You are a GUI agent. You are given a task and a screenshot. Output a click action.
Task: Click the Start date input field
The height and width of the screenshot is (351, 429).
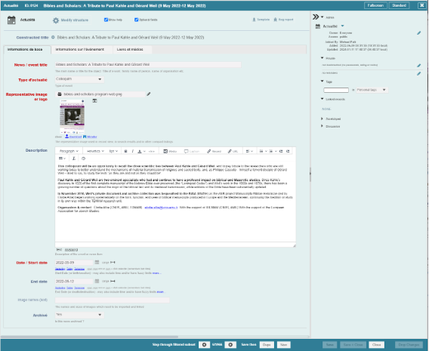(x=73, y=263)
